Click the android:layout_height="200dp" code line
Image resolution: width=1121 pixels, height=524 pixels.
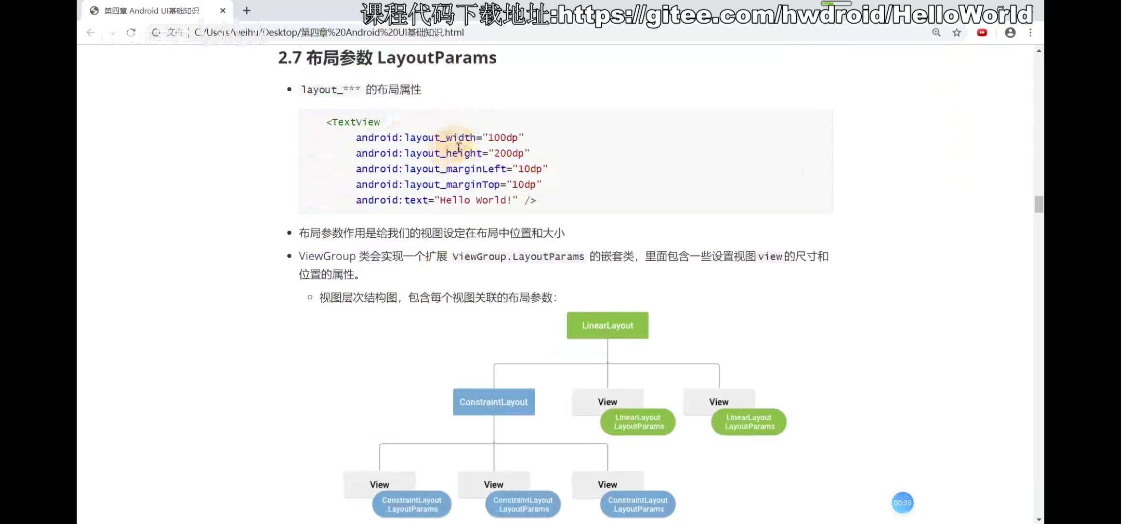(x=443, y=153)
